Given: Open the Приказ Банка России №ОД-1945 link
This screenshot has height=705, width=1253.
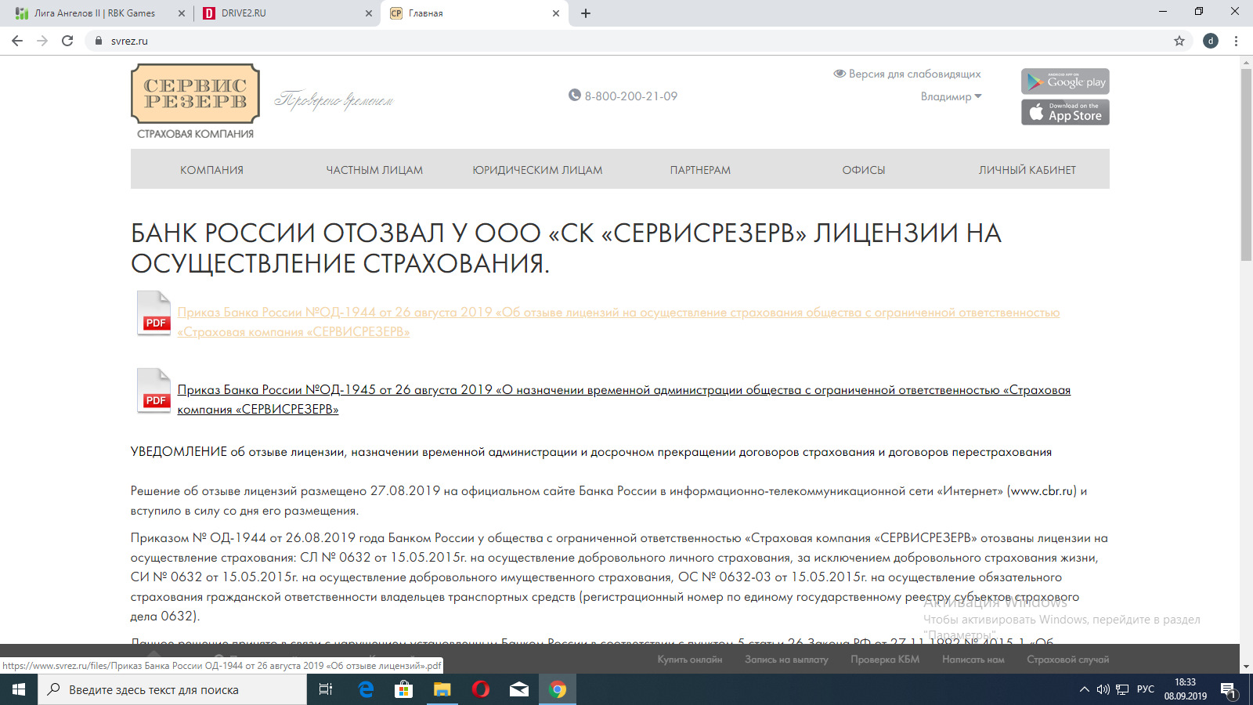Looking at the screenshot, I should tap(623, 399).
